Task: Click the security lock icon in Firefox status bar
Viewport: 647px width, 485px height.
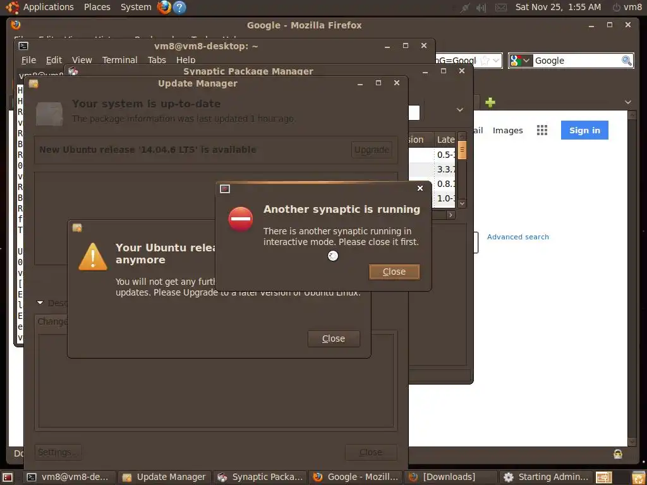Action: tap(618, 453)
